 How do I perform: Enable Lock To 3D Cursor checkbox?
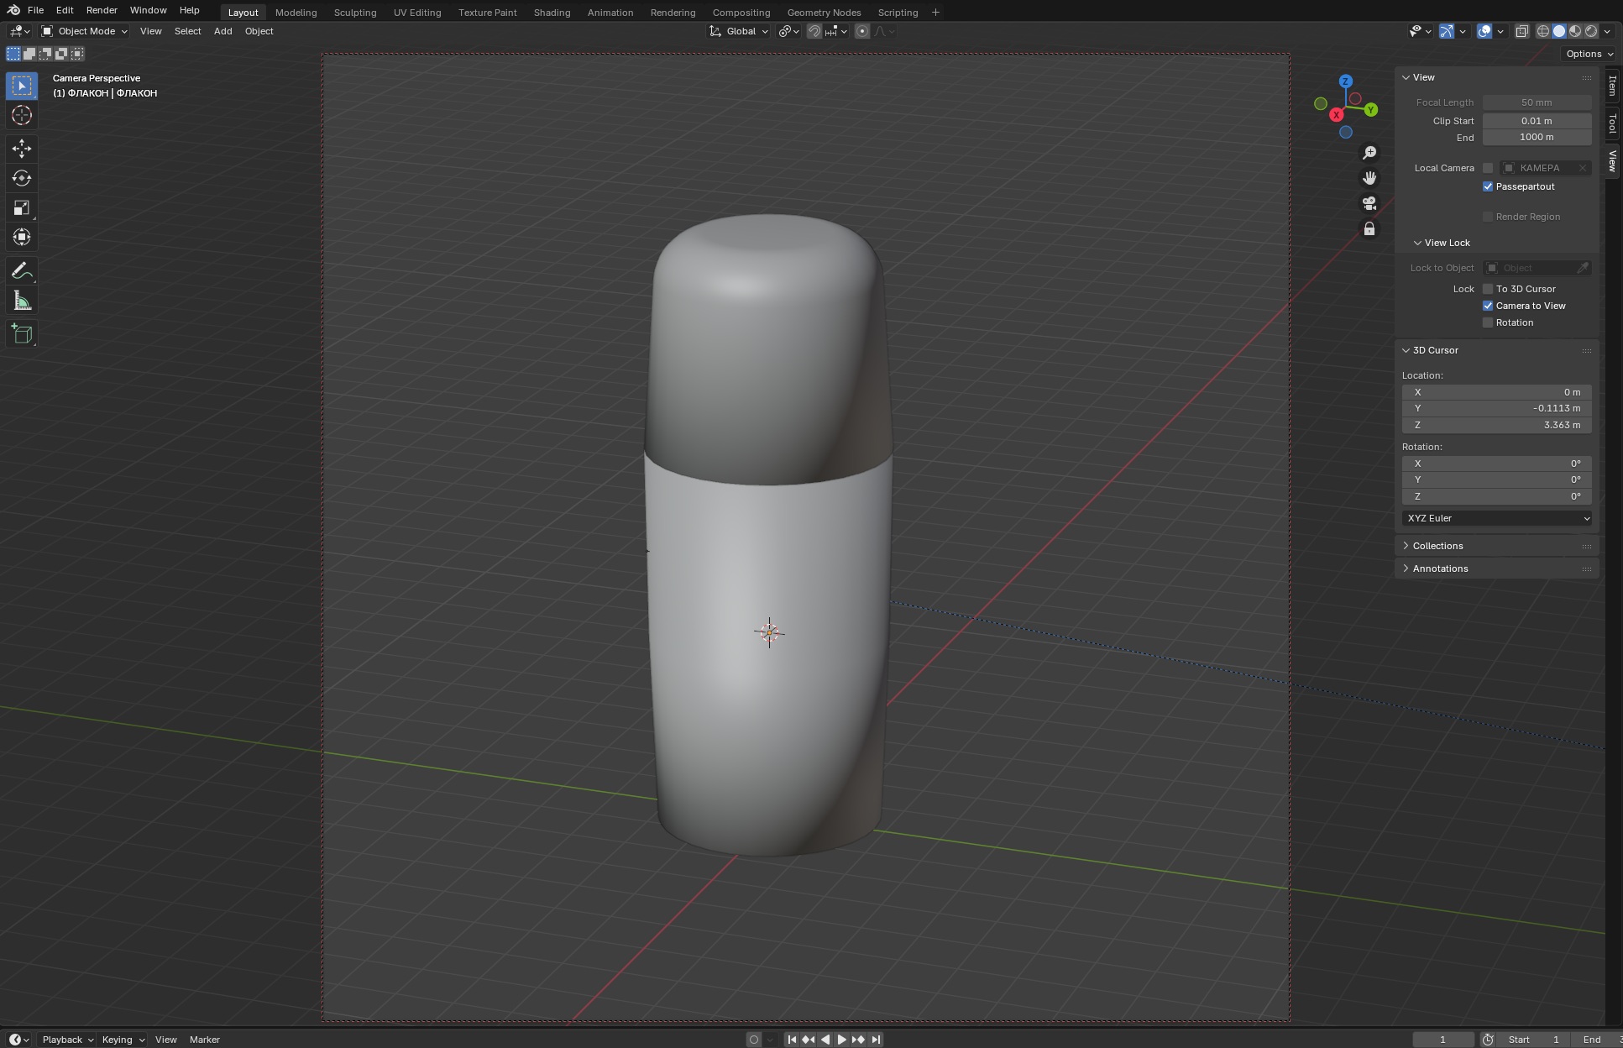pyautogui.click(x=1488, y=289)
